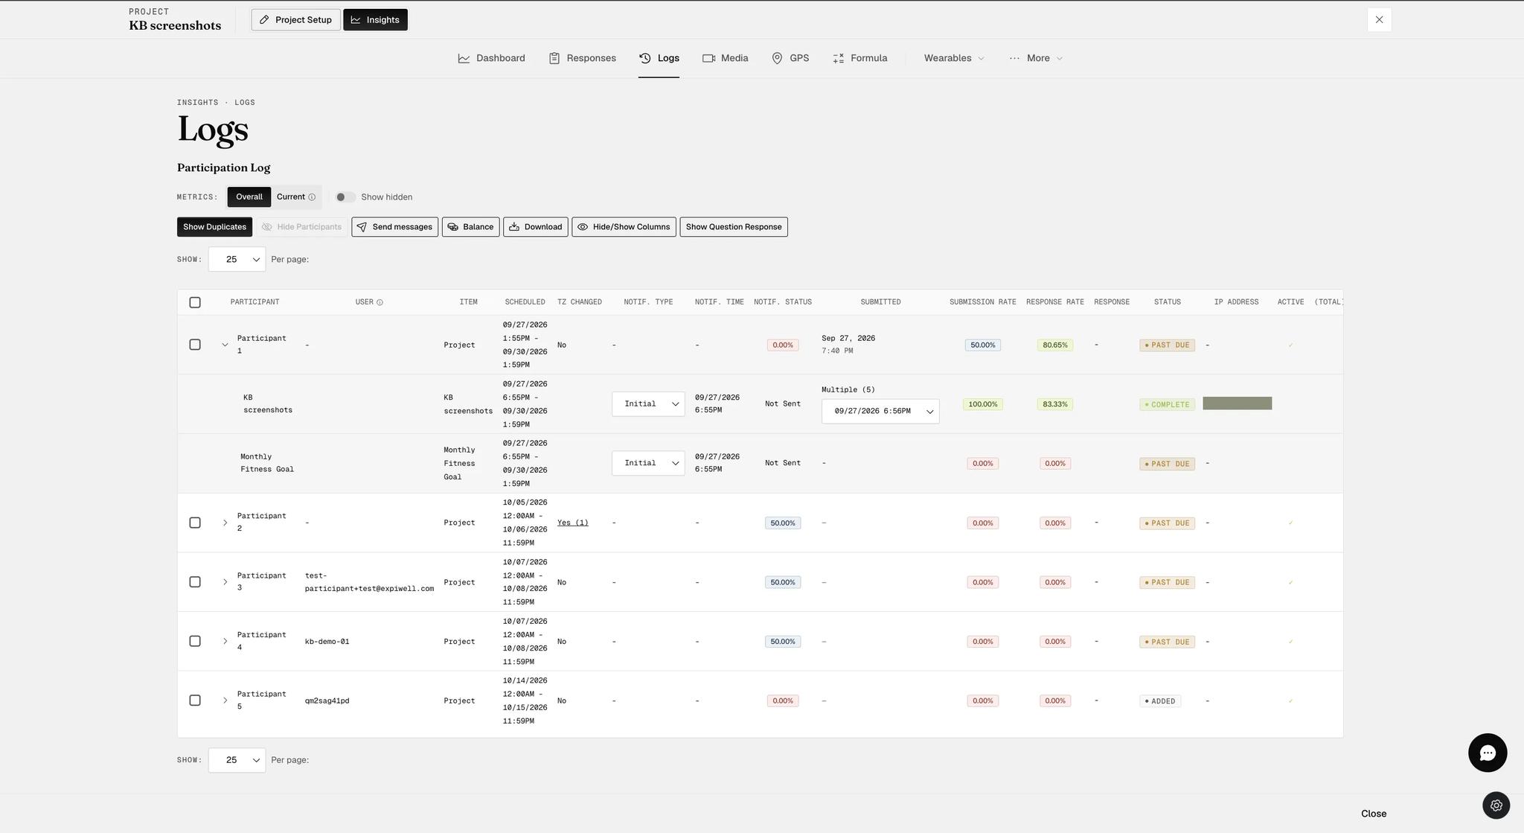Image resolution: width=1524 pixels, height=833 pixels.
Task: Open the top Show per page dropdown
Action: coord(237,260)
